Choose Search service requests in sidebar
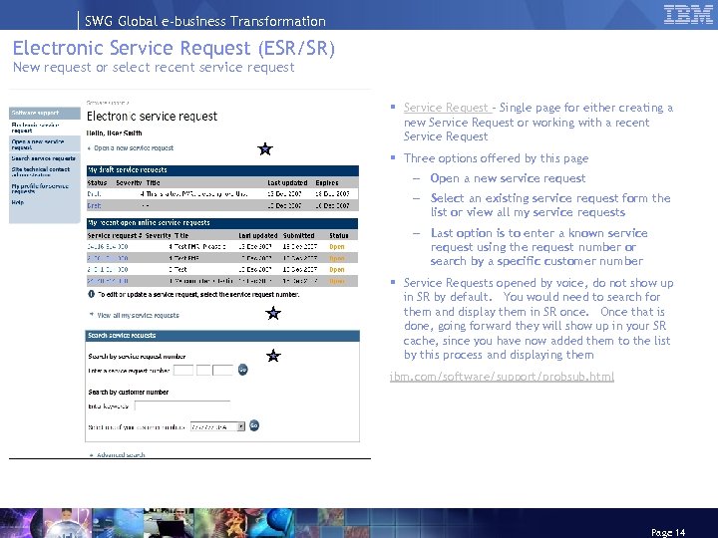This screenshot has height=538, width=718. [x=45, y=158]
